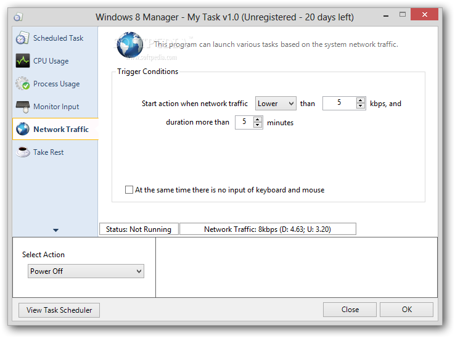Viewport: 455px width, 338px height.
Task: Click the Network Traffic: 8kbps status readout
Action: 268,229
